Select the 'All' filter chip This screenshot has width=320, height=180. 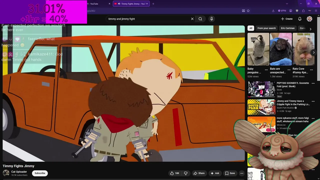[251, 28]
